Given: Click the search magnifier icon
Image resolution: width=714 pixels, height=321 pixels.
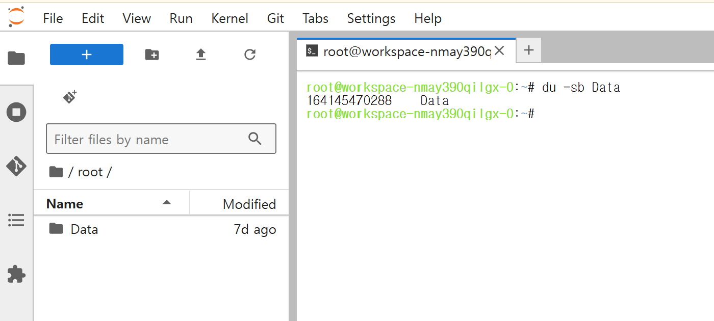Looking at the screenshot, I should [254, 139].
